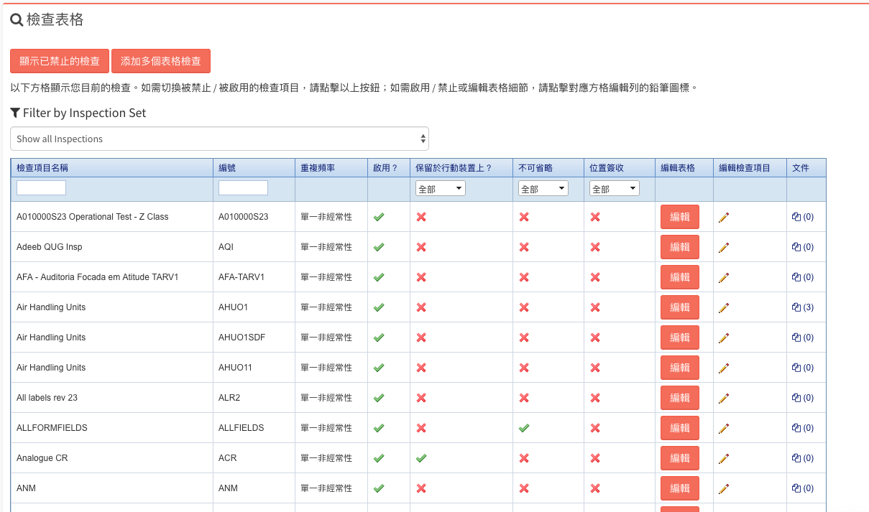Image resolution: width=869 pixels, height=512 pixels.
Task: Click 顯示已禁止的檢查 button
Action: point(60,61)
